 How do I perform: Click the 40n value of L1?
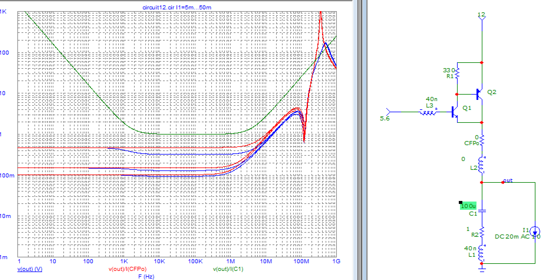pyautogui.click(x=470, y=248)
